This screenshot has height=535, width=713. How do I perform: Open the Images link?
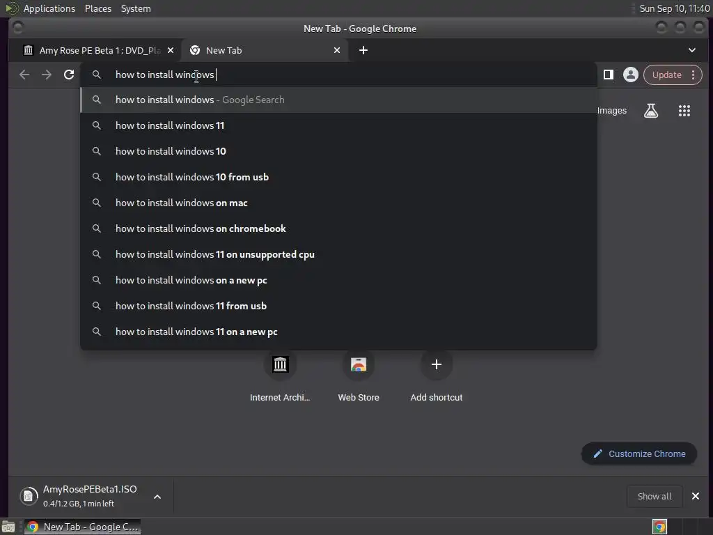coord(611,111)
